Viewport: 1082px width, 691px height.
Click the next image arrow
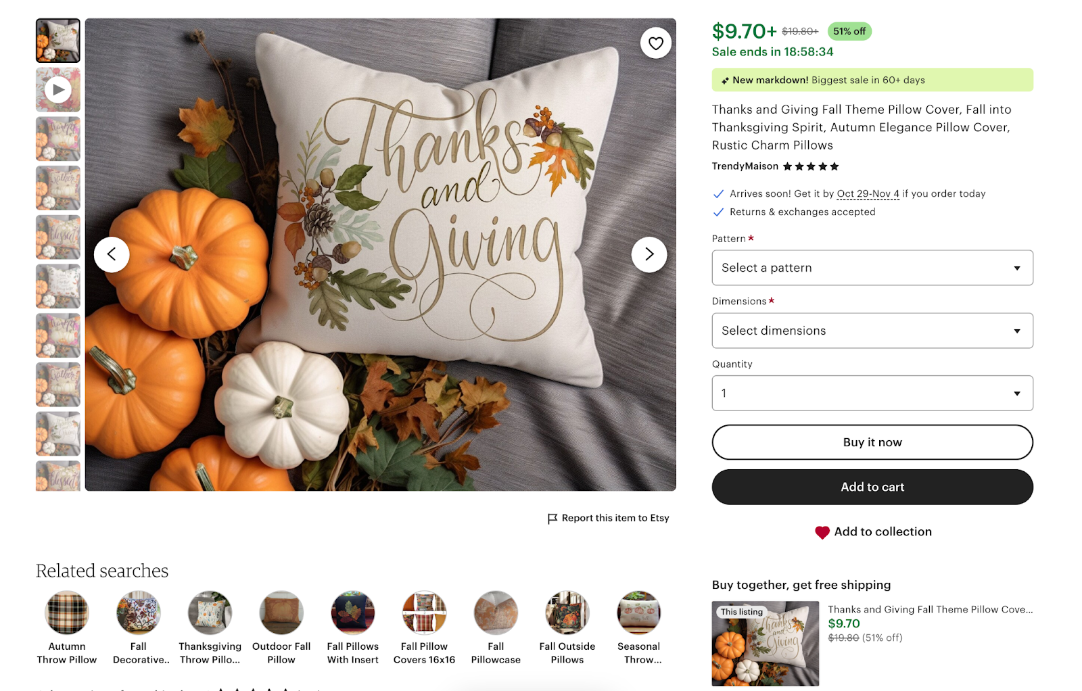pyautogui.click(x=649, y=254)
